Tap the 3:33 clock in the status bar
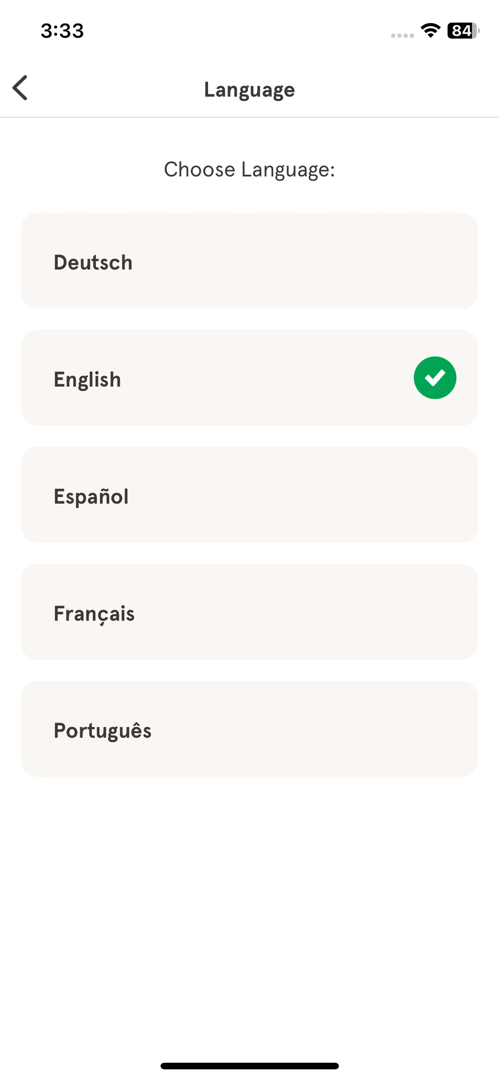 [x=62, y=31]
